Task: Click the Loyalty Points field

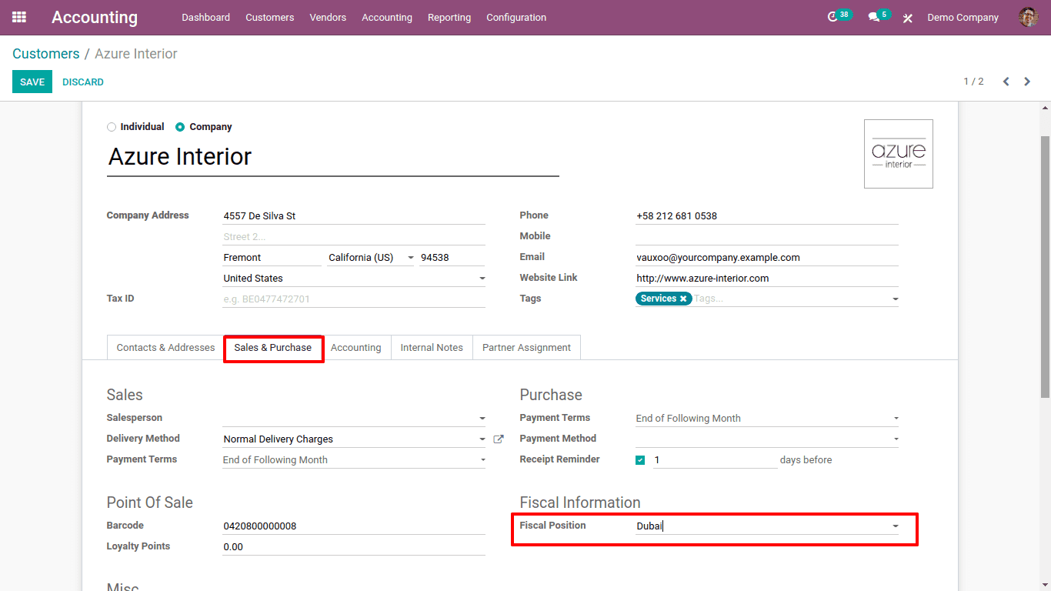Action: 354,547
